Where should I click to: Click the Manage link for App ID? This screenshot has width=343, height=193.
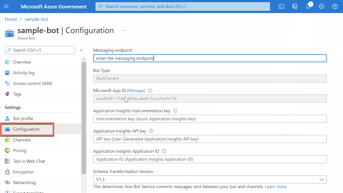click(137, 91)
